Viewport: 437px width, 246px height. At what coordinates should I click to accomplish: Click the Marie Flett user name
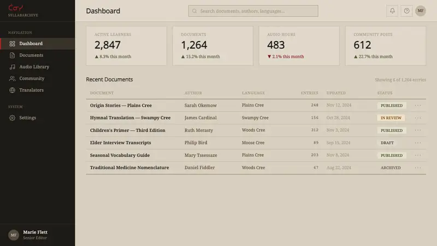[35, 232]
